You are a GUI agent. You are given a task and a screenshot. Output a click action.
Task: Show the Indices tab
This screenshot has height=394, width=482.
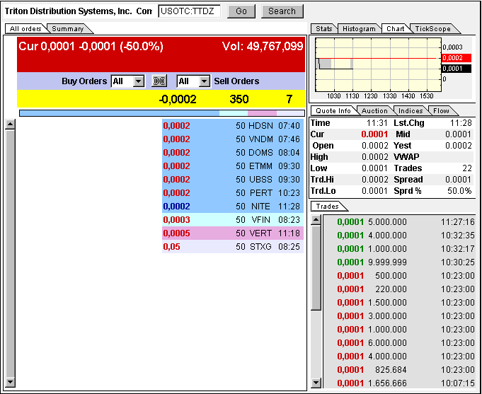(411, 111)
